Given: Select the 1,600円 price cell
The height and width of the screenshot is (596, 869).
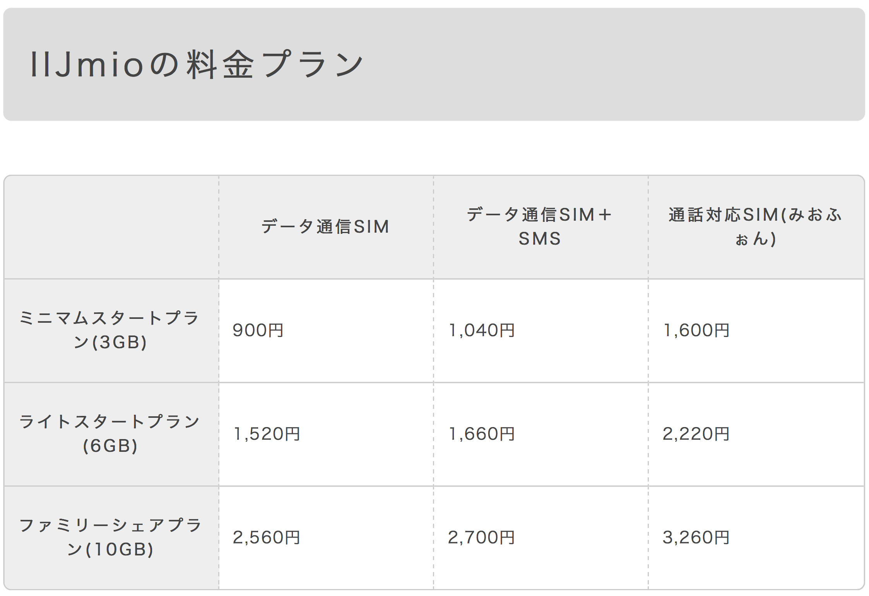Looking at the screenshot, I should 756,330.
